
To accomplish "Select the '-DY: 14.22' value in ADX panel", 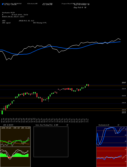I will pos(26,128).
